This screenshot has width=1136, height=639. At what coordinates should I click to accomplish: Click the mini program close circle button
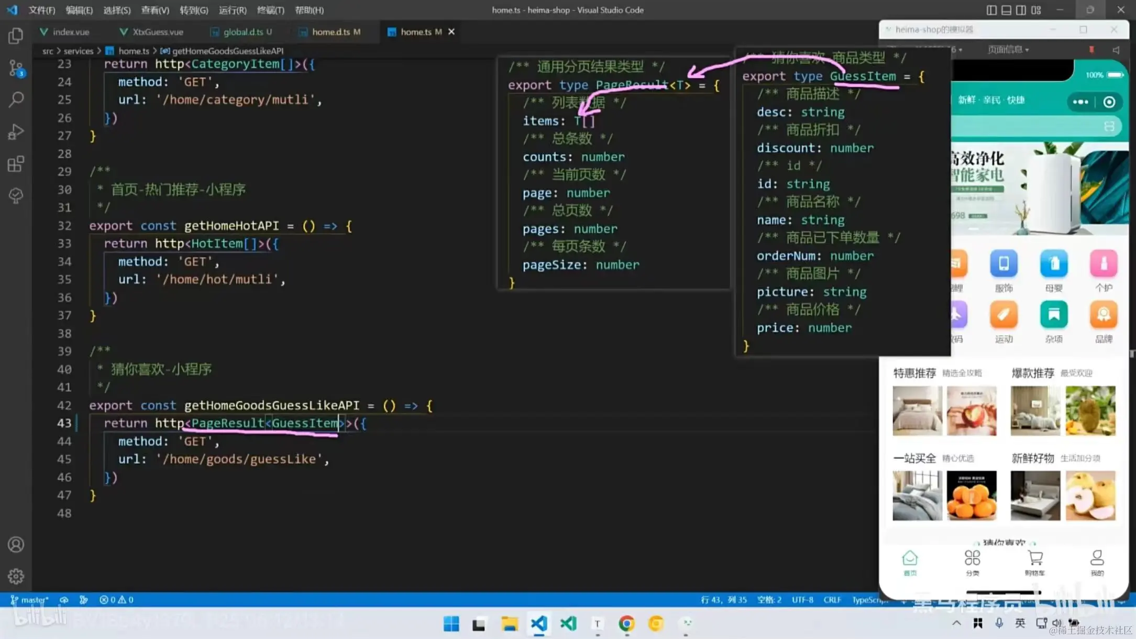(x=1109, y=102)
